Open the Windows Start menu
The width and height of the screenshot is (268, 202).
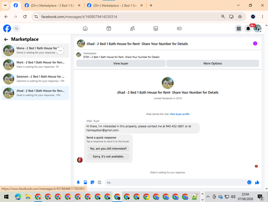[x=6, y=197]
